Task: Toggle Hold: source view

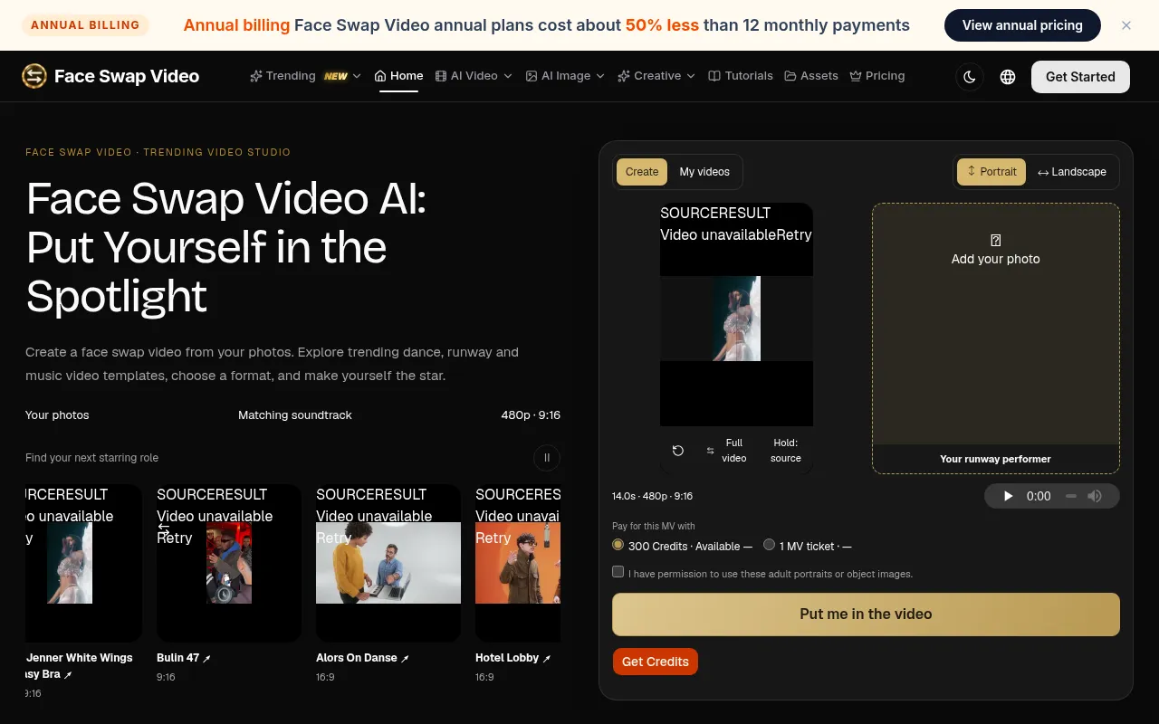Action: [x=786, y=451]
